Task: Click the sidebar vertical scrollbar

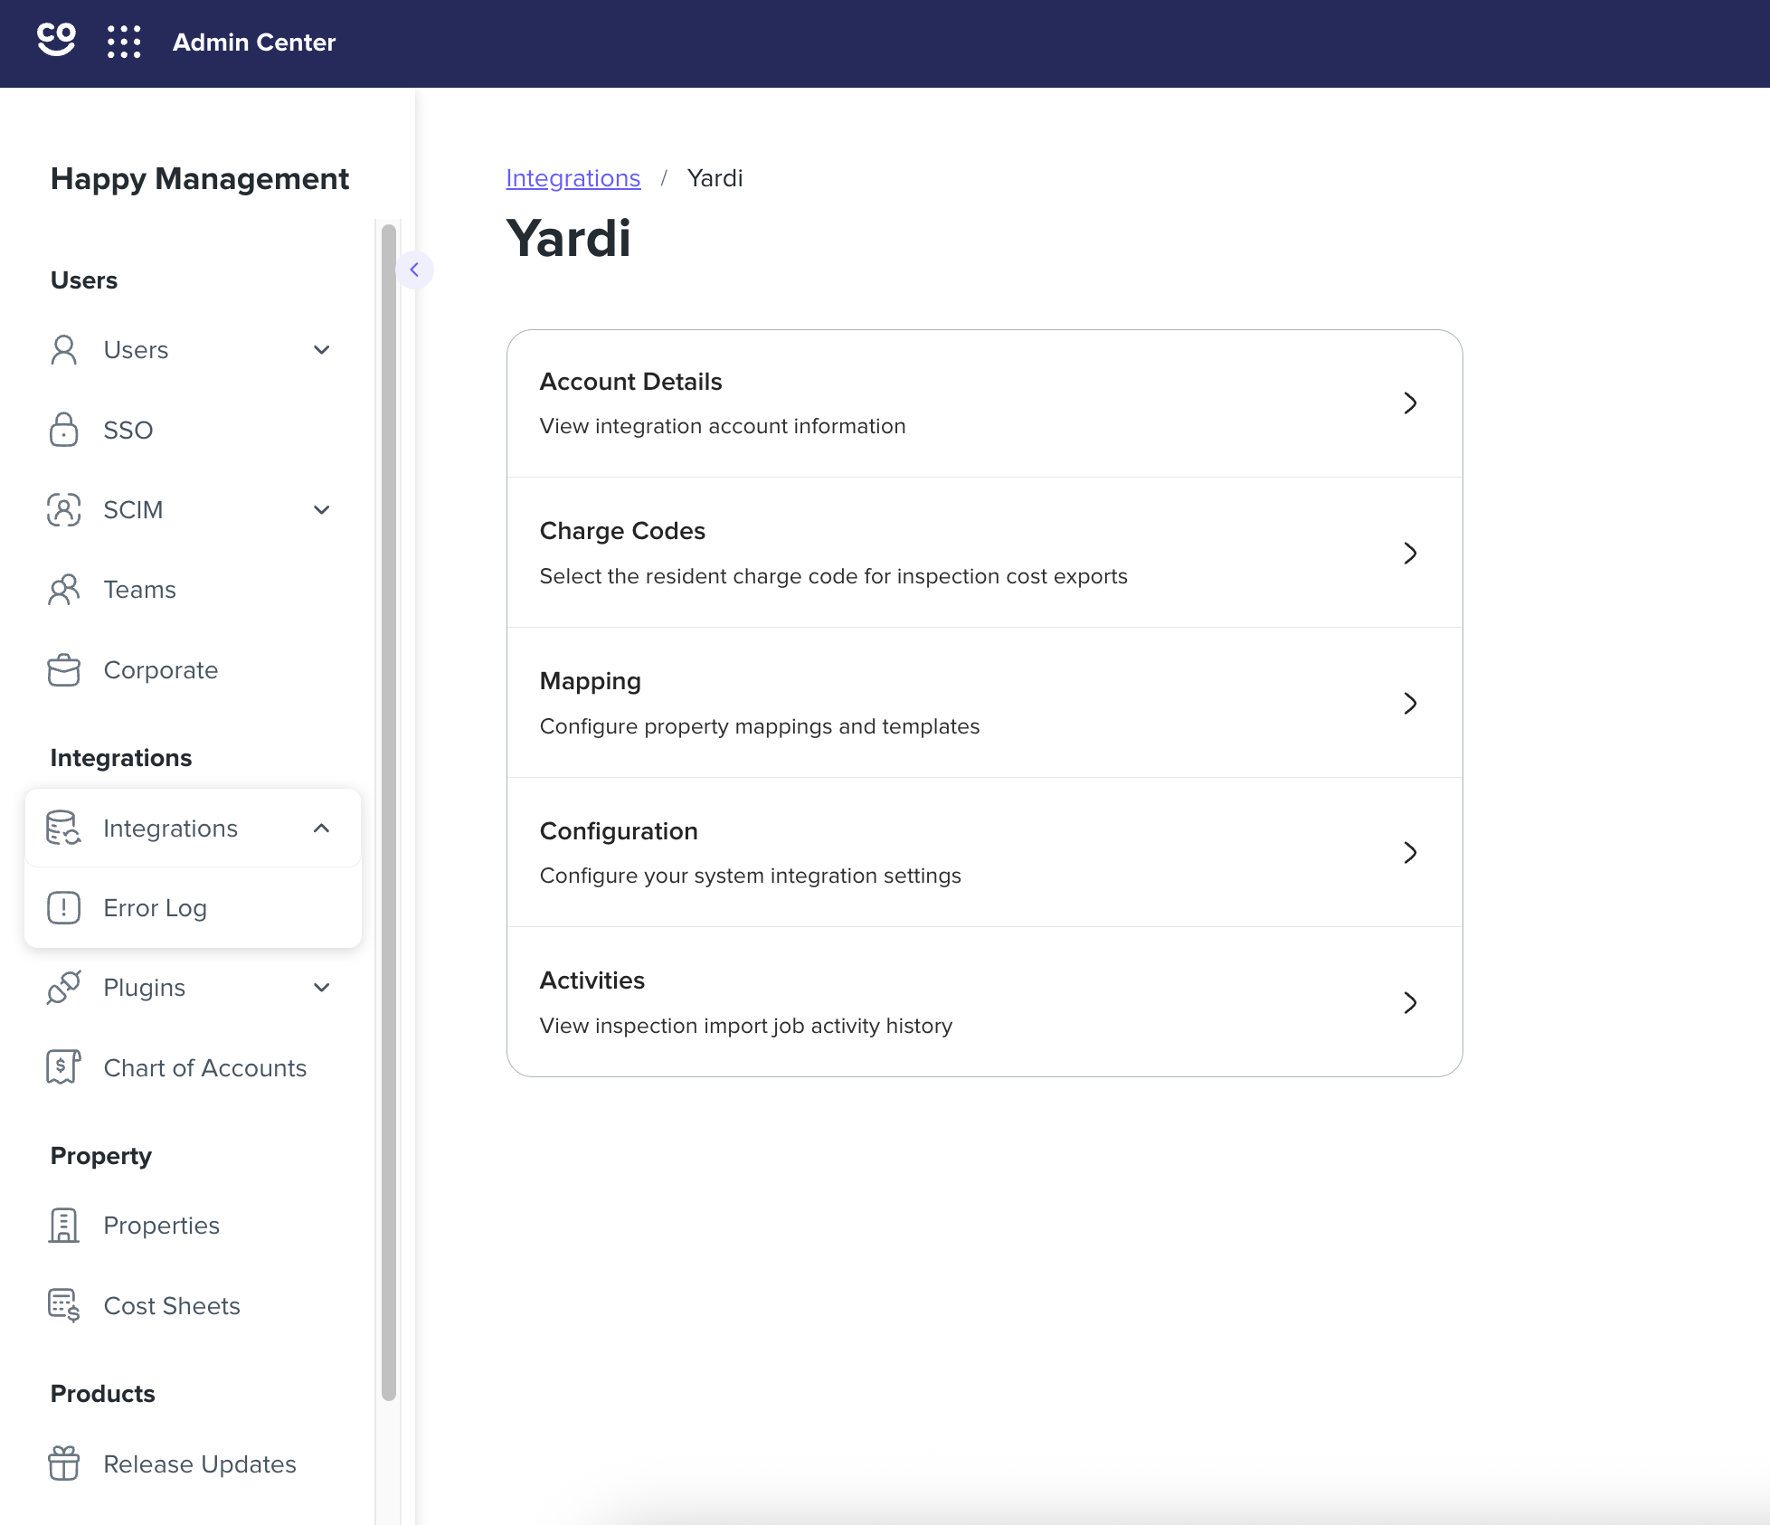Action: tap(389, 811)
